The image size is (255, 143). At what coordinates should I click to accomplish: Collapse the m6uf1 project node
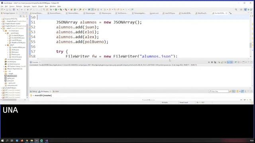coord(2,28)
